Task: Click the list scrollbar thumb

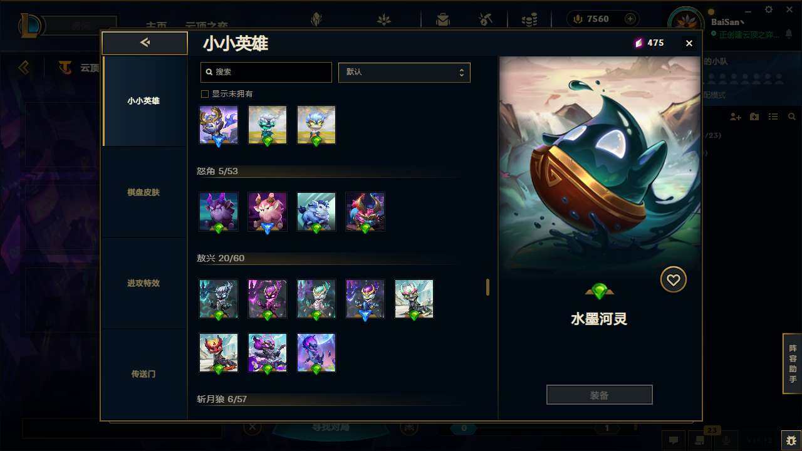Action: (487, 288)
